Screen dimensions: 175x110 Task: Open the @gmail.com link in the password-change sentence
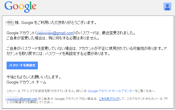click(x=63, y=33)
